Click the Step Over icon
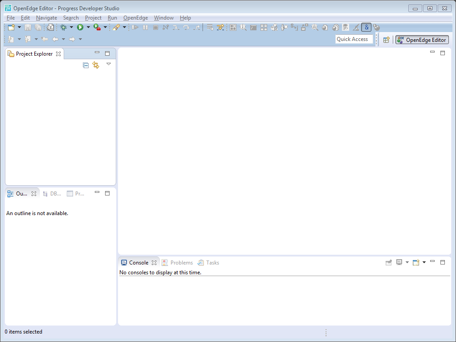 click(x=187, y=27)
